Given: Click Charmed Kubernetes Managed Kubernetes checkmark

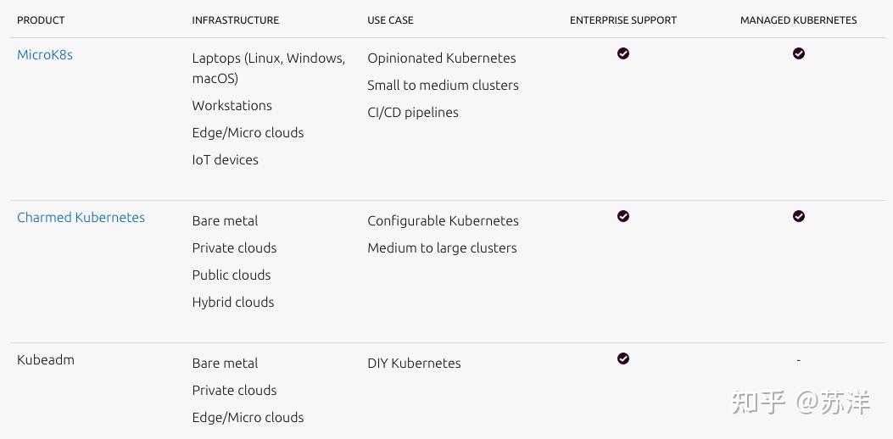Looking at the screenshot, I should click(x=798, y=216).
